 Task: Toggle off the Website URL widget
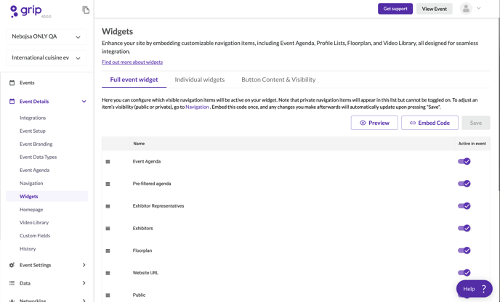[x=464, y=273]
